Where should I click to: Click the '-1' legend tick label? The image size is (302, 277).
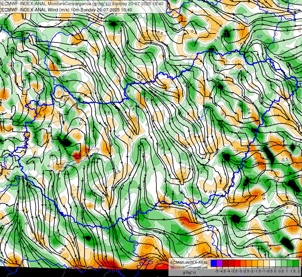click(263, 271)
